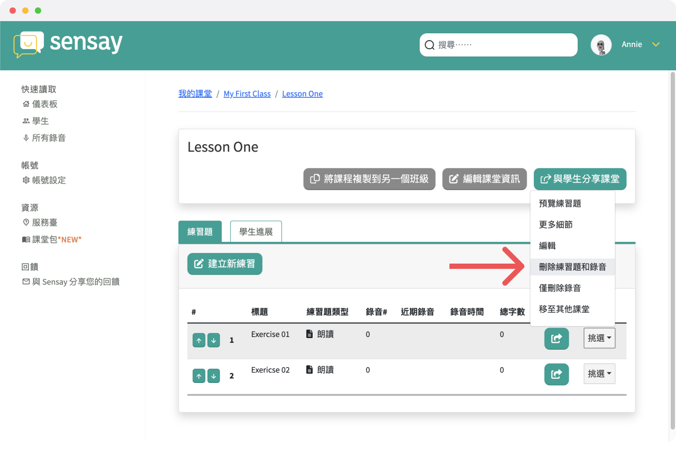Open 挑選 dropdown for Exercise 01
Image resolution: width=676 pixels, height=449 pixels.
599,338
